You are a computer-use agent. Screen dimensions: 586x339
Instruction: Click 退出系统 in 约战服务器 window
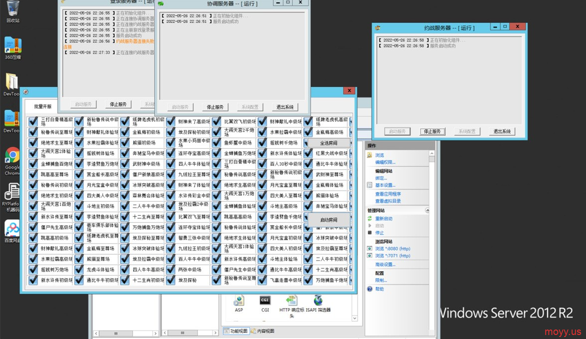click(502, 131)
